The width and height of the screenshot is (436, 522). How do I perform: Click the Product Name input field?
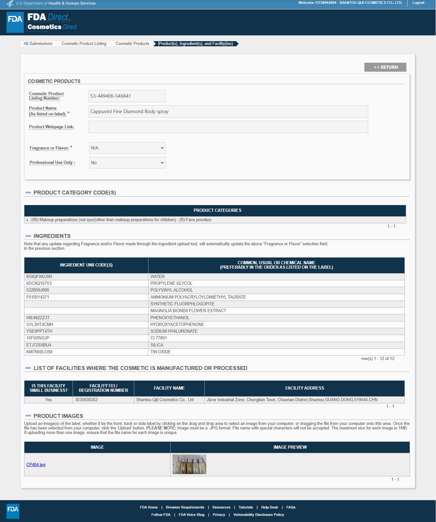228,112
